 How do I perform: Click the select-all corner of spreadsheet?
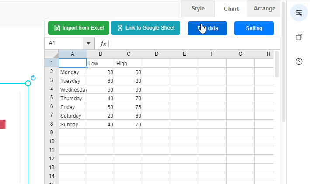pyautogui.click(x=52, y=54)
